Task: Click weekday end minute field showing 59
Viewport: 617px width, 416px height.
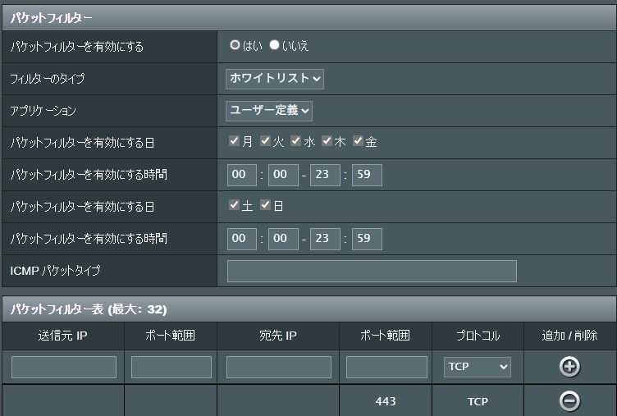Action: coord(367,175)
